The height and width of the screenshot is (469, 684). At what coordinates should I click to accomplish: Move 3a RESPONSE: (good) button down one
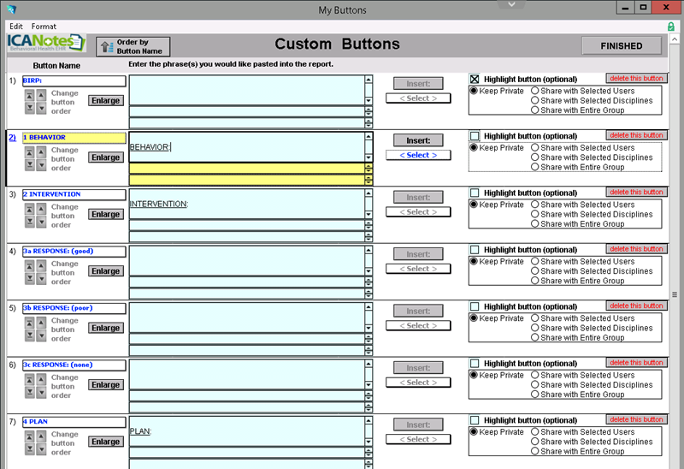pos(41,278)
